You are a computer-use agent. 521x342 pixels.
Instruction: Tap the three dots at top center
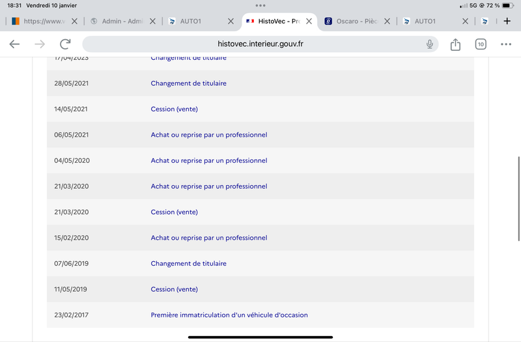260,5
